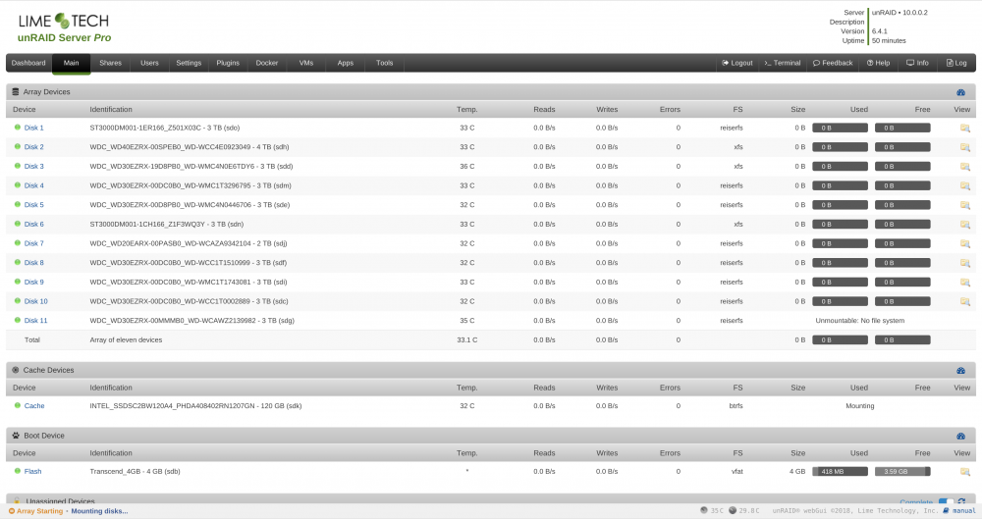Open the Disk 10 link
The image size is (982, 519).
point(35,301)
